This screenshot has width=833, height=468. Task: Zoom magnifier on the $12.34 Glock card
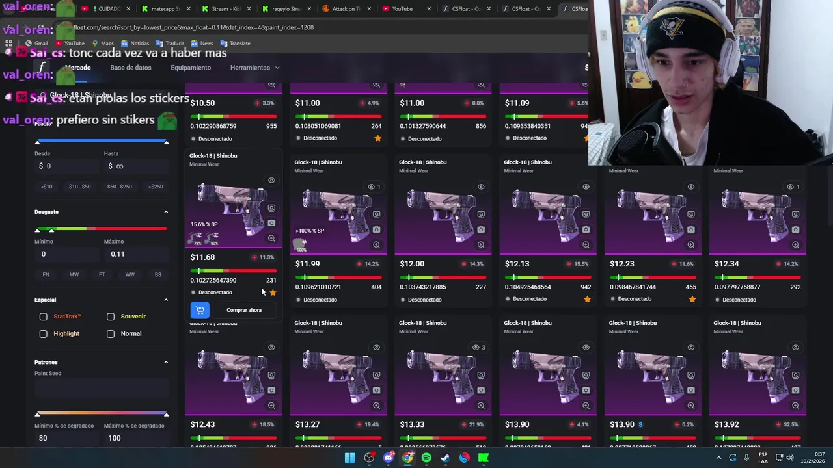tap(795, 245)
